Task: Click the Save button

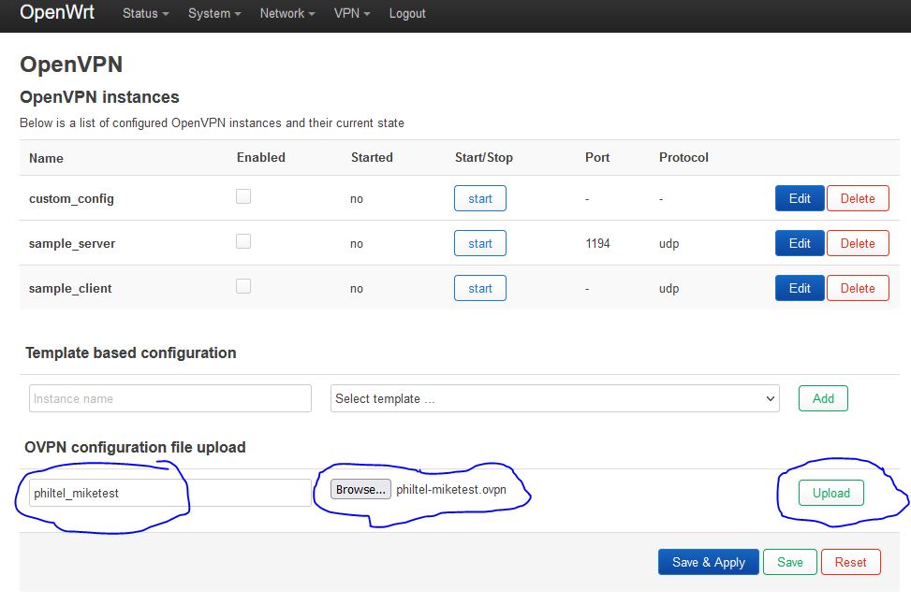Action: (790, 562)
